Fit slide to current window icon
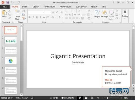135x100 pixels. click(x=131, y=98)
